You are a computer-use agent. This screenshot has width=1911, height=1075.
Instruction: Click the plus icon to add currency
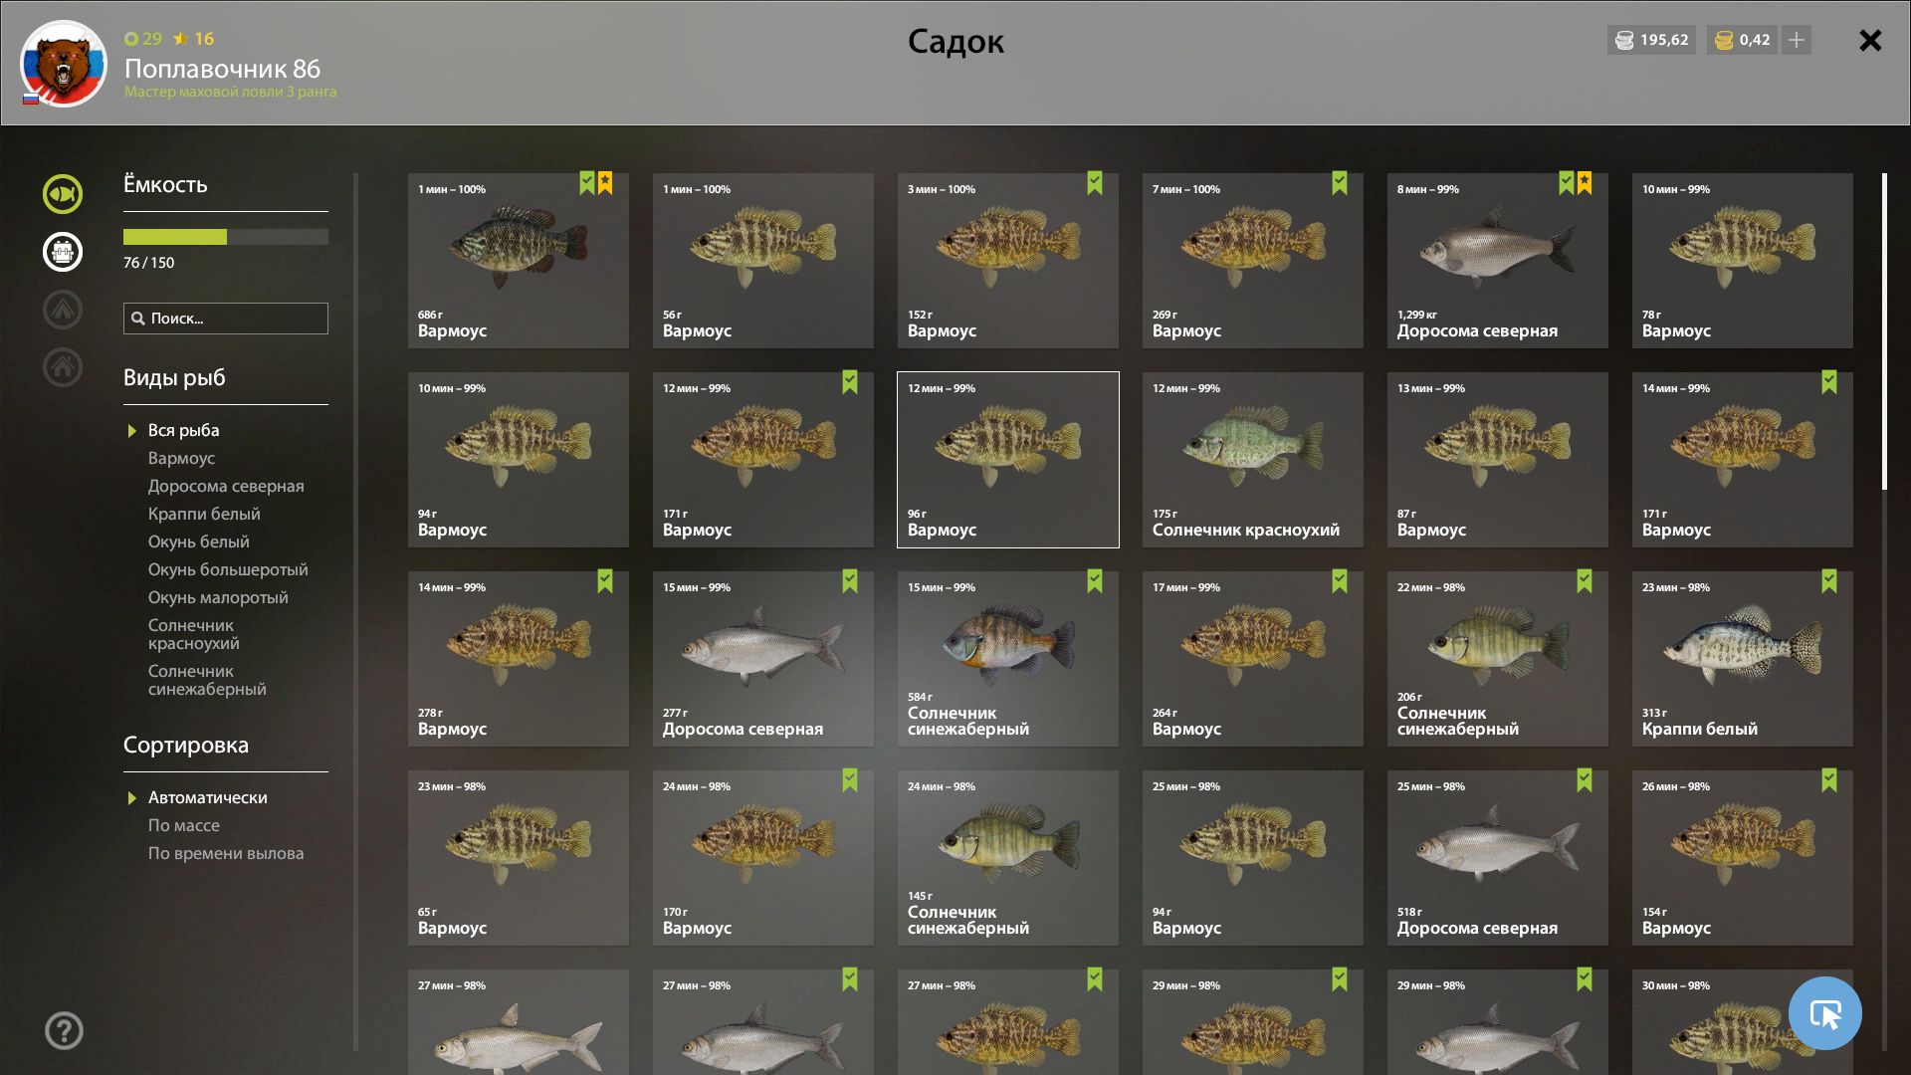(1797, 40)
